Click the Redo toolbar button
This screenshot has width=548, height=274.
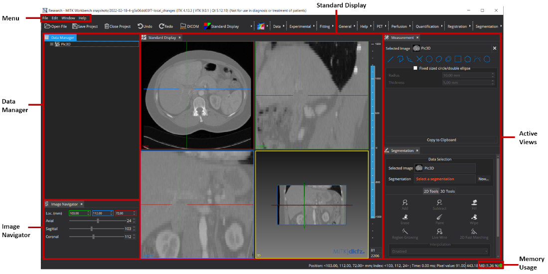pos(166,26)
